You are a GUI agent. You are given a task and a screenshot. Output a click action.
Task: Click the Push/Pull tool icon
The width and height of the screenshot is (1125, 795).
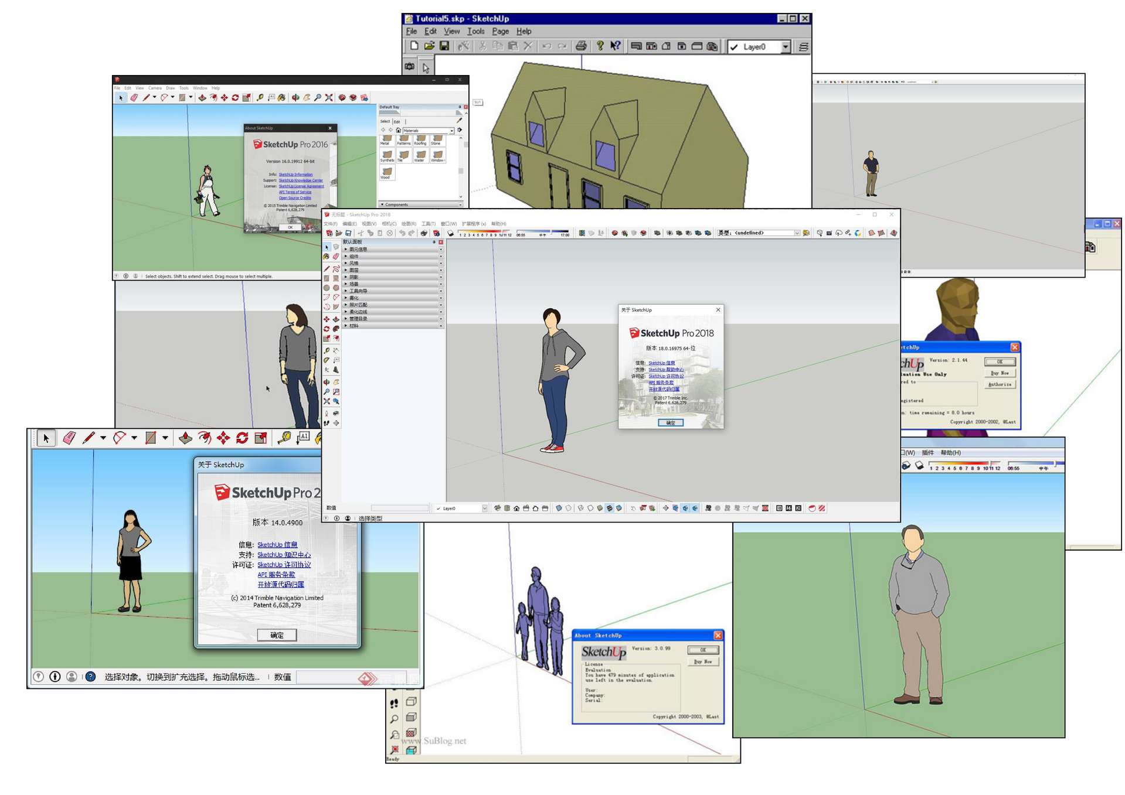coord(185,438)
